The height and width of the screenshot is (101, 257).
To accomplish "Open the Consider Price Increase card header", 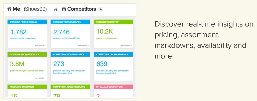I will coord(27,22).
